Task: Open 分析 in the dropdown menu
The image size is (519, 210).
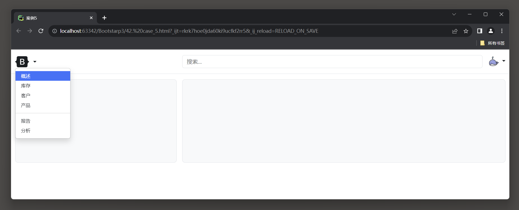Action: (43, 131)
